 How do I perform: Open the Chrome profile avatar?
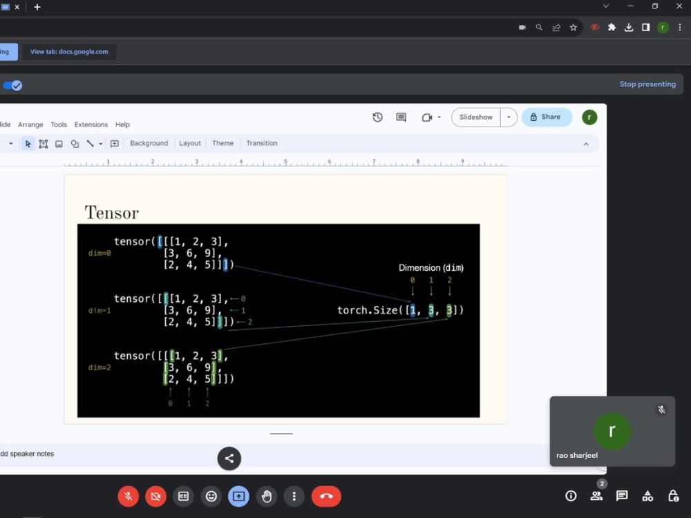click(663, 28)
